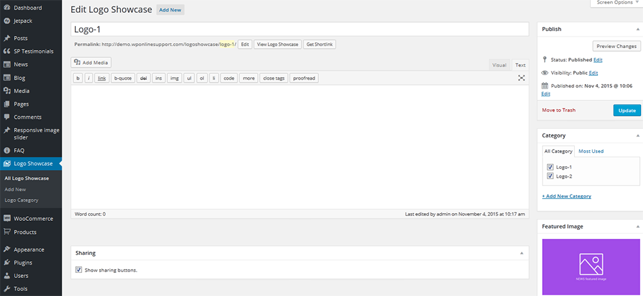Image resolution: width=643 pixels, height=296 pixels.
Task: Click the Appearance paintbrush icon
Action: pyautogui.click(x=6, y=249)
